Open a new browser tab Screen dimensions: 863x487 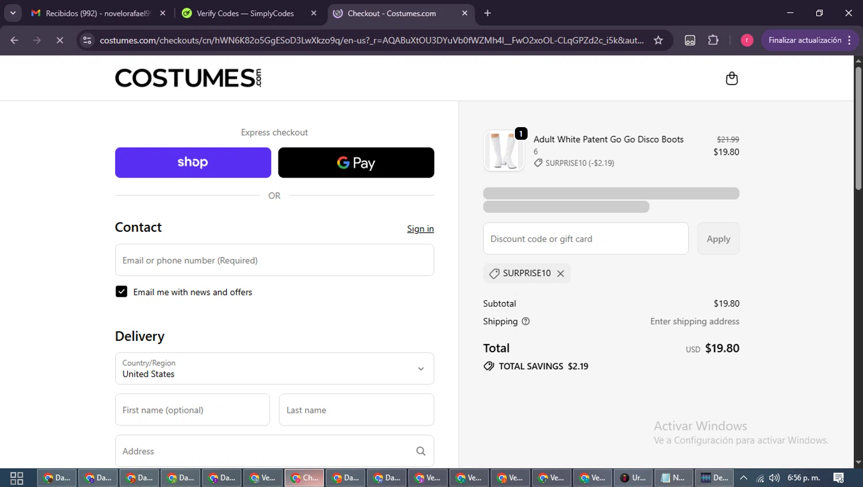click(487, 13)
